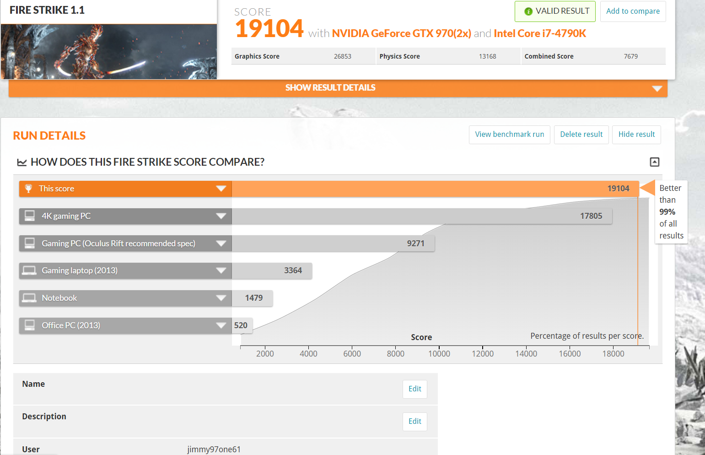Open the NVIDIA GeForce GTX 970(2x) link
Screen dimensions: 705x455
[x=402, y=33]
